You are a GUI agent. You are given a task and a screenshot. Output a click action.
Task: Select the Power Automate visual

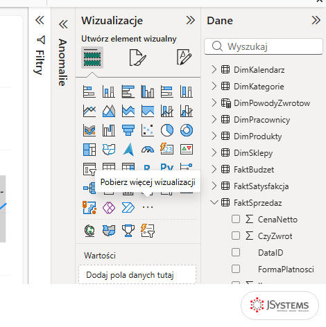click(x=128, y=208)
